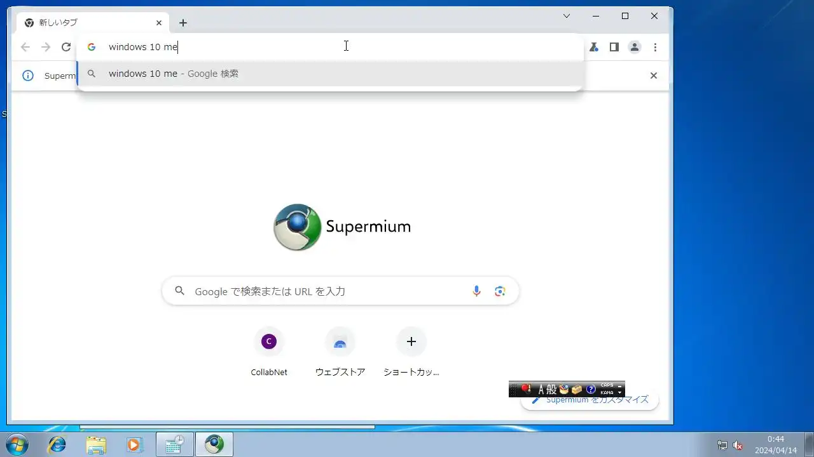Click the IME input mode 'A' indicator
Viewport: 814px width, 457px height.
point(541,389)
